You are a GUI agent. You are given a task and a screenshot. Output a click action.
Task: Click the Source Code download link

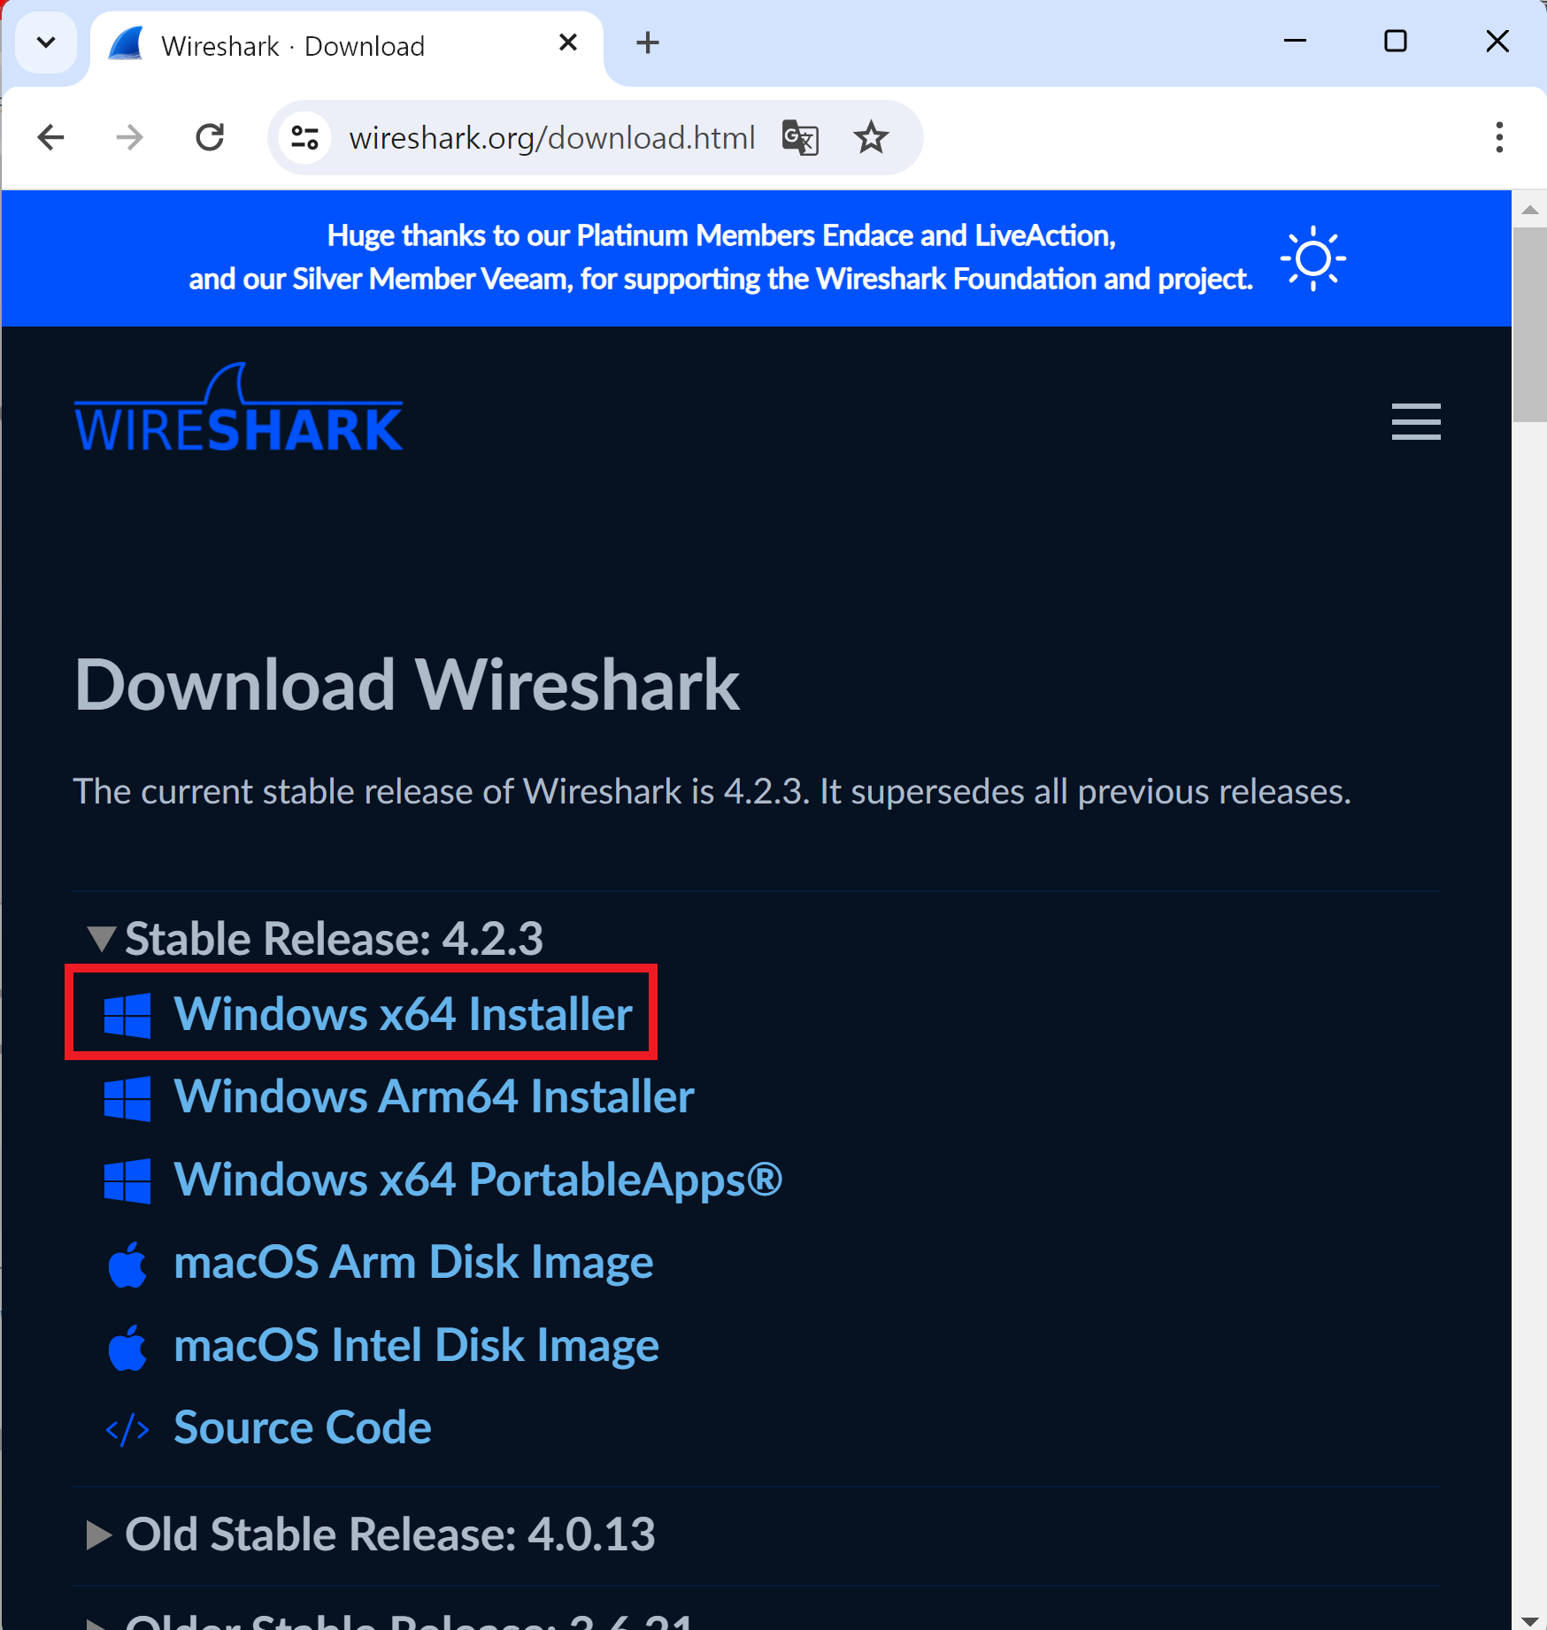[302, 1427]
